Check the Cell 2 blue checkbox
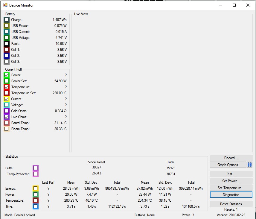The width and height of the screenshot is (256, 219). [x=7, y=56]
